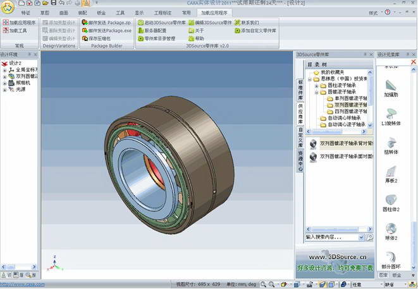Click 关于 in 3DSource group
The width and height of the screenshot is (418, 289).
click(x=196, y=30)
